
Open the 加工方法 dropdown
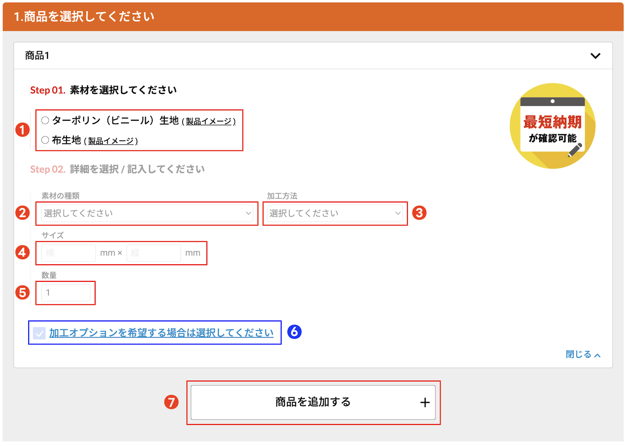[335, 213]
